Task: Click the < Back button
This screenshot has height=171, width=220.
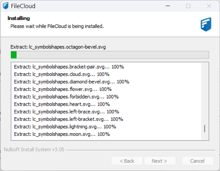Action: (127, 161)
